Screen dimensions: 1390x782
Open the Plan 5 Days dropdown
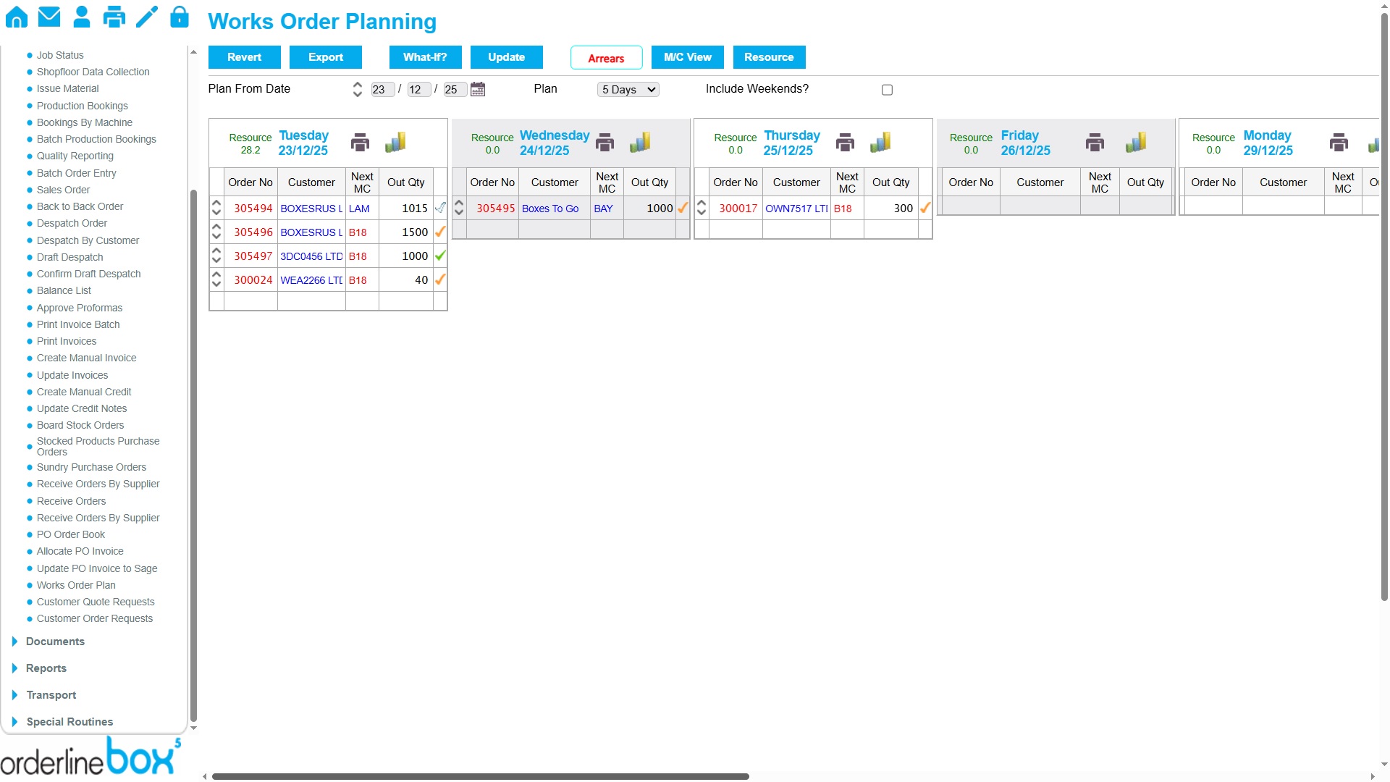[628, 90]
